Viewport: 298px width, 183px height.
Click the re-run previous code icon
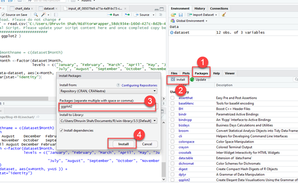click(127, 15)
